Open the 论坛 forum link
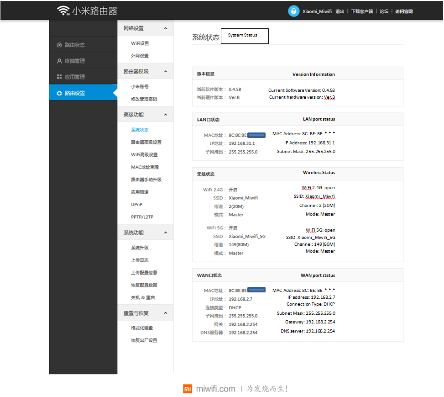This screenshot has height=397, width=444. coord(384,11)
